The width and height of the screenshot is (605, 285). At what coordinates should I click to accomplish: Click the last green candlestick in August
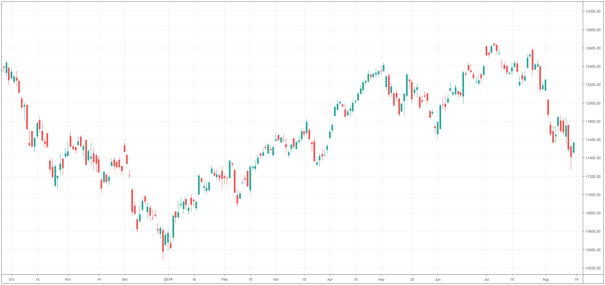tap(573, 148)
